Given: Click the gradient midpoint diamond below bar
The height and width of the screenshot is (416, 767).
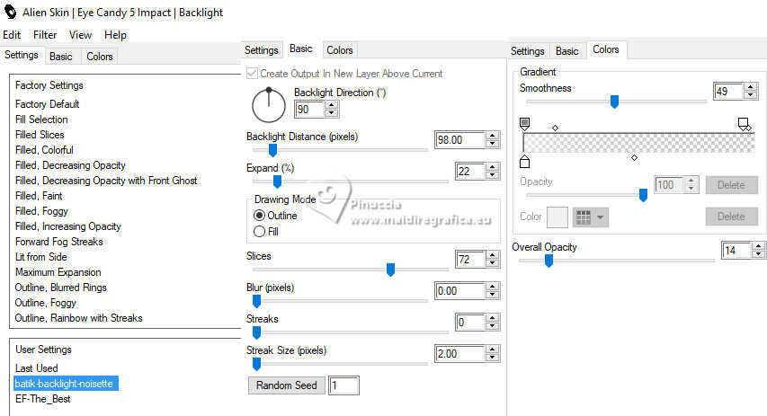Looking at the screenshot, I should click(x=634, y=158).
